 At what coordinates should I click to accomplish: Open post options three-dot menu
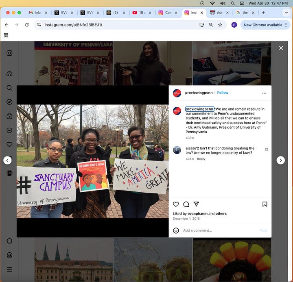[264, 93]
